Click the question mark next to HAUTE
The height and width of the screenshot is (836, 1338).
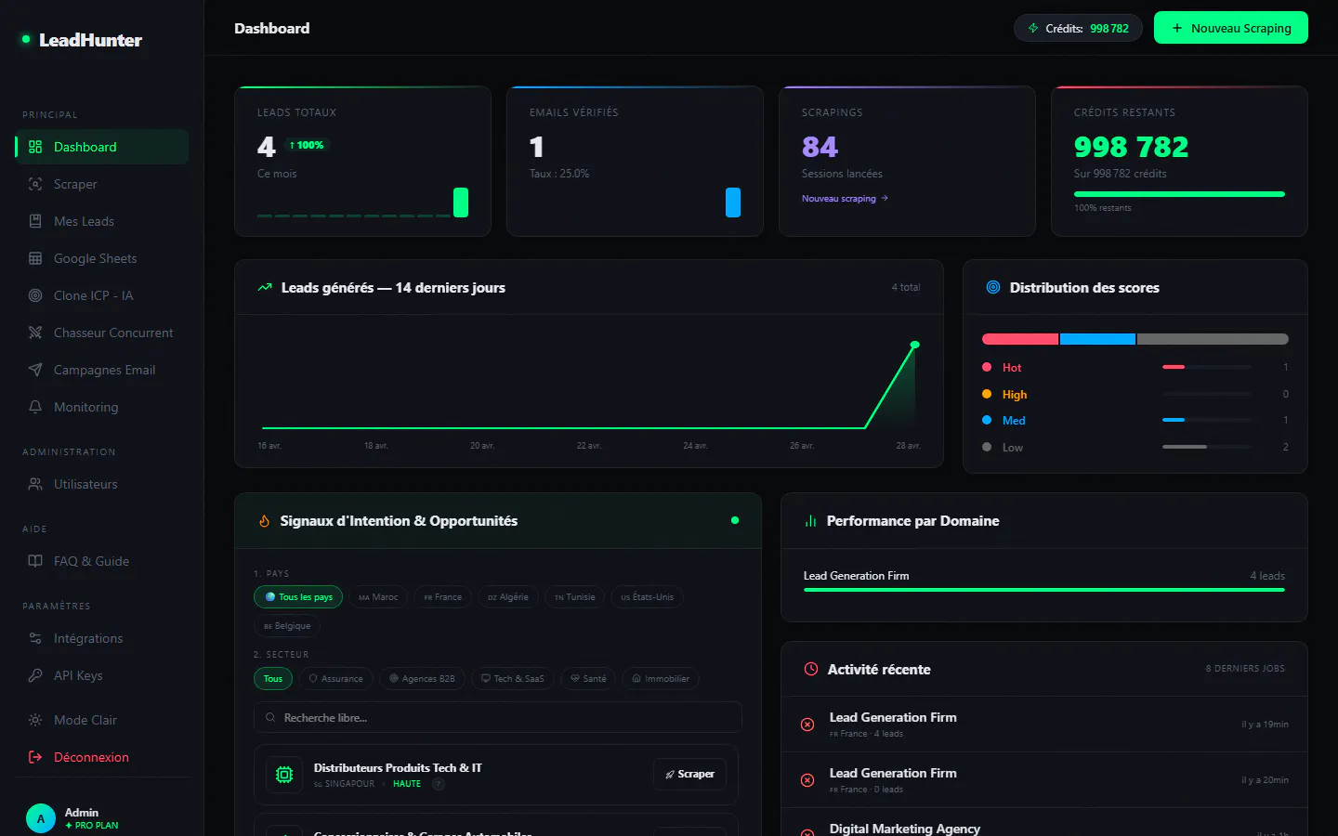coord(439,784)
